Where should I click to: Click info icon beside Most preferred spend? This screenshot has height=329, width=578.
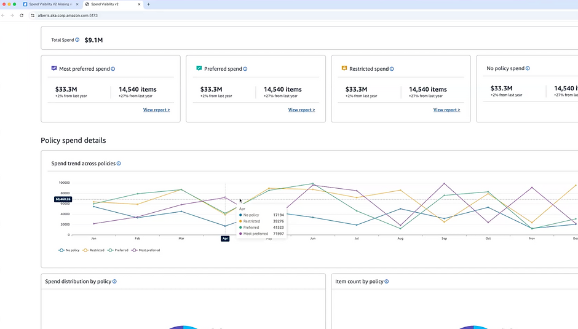(x=113, y=69)
